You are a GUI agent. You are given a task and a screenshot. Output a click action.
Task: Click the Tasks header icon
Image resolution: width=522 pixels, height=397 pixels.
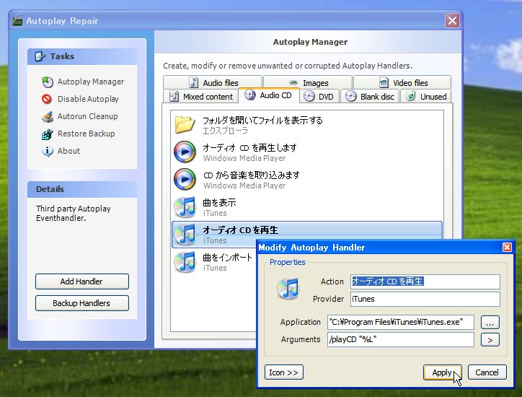[40, 56]
